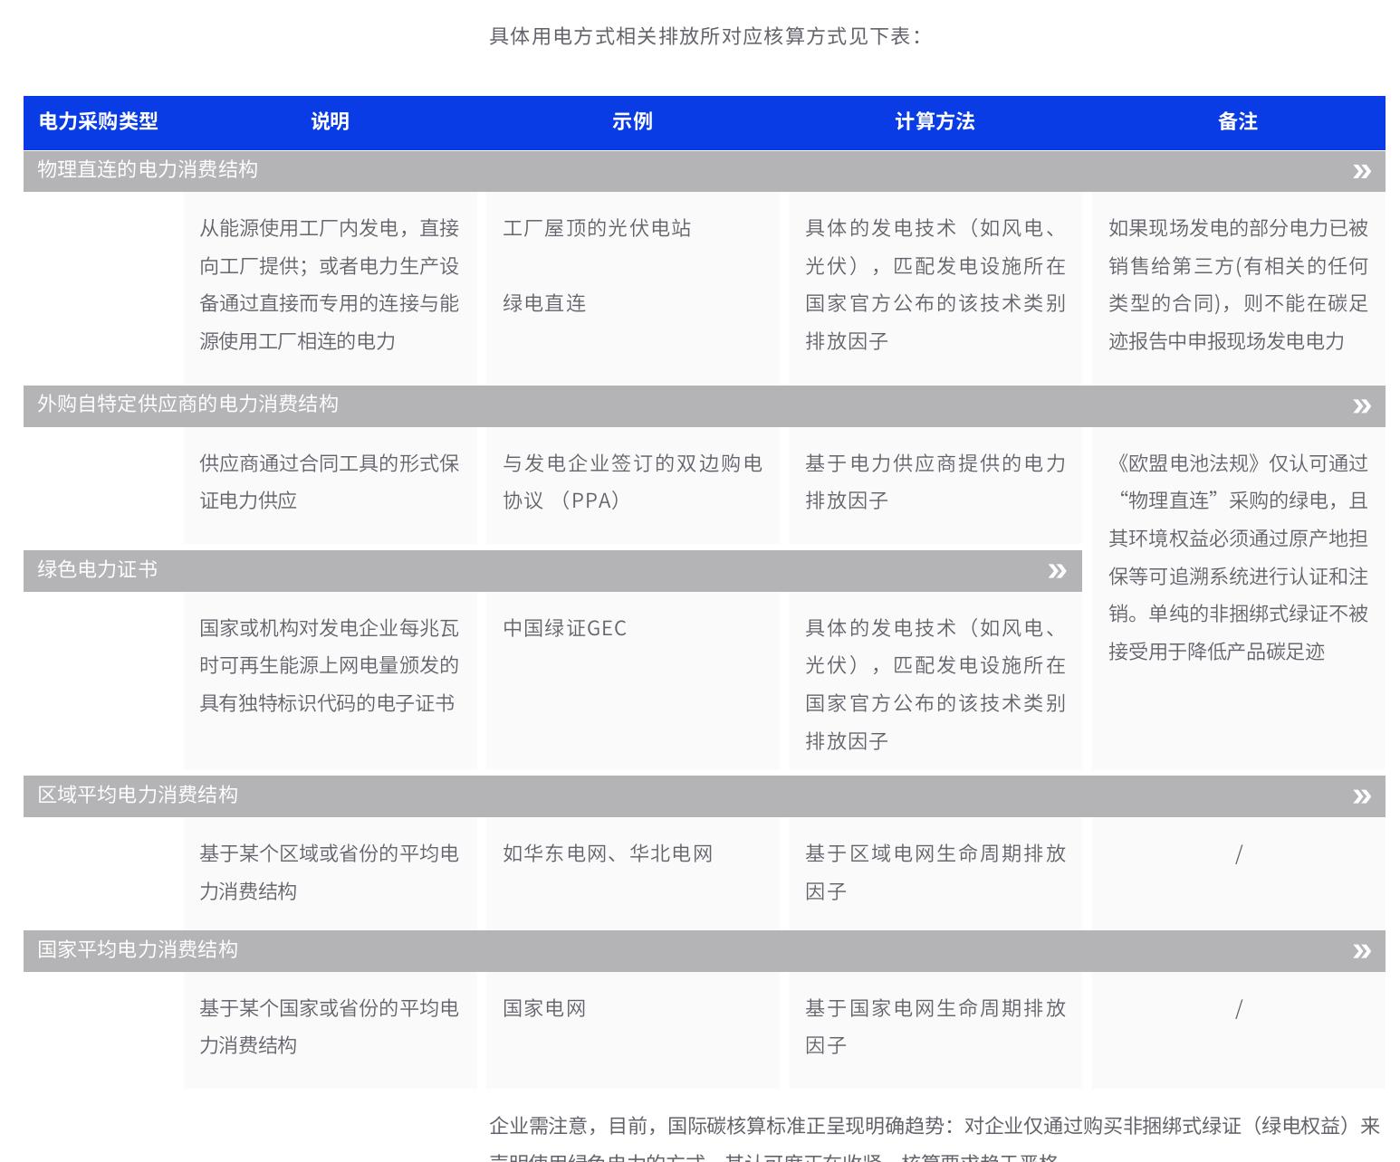Click the 备注 column header

pyautogui.click(x=1238, y=121)
